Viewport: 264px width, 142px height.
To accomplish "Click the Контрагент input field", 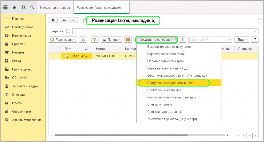I will pos(163,31).
